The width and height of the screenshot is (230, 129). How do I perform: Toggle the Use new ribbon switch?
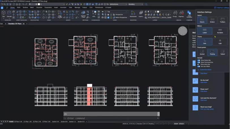coord(199,66)
